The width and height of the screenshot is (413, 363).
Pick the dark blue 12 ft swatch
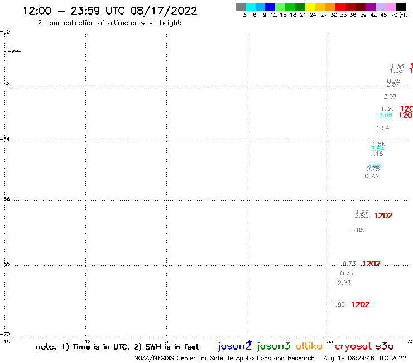click(x=270, y=7)
